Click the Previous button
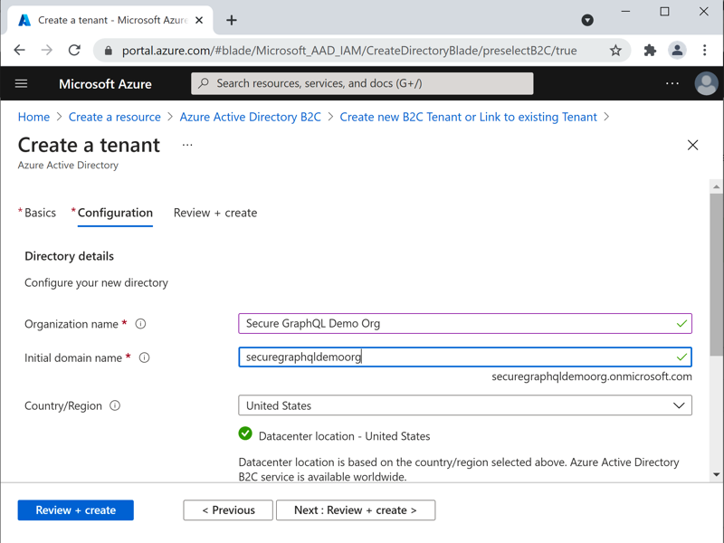Screen dimensions: 724x543 (228, 510)
